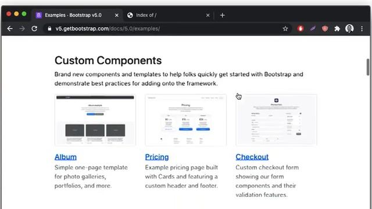372x209 pixels.
Task: Reload the page with the refresh icon
Action: point(34,28)
